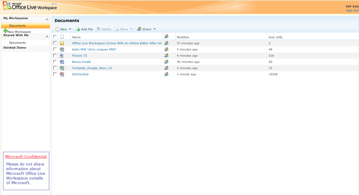
Task: Click the PowerPoint icon for ESchonfeld
Action: [62, 74]
